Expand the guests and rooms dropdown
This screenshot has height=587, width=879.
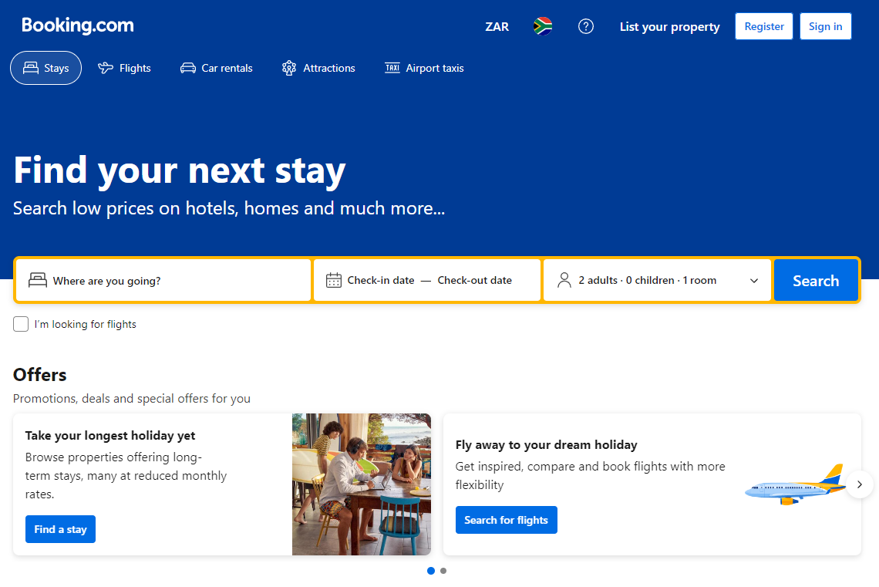754,281
